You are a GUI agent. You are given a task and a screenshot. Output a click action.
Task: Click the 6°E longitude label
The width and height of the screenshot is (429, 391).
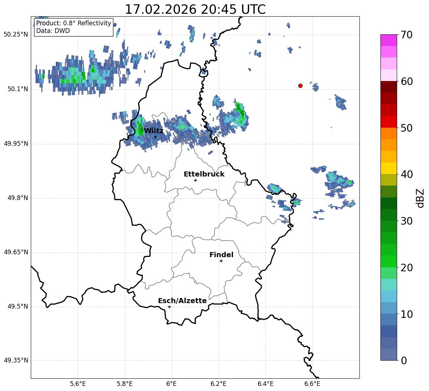pos(171,384)
